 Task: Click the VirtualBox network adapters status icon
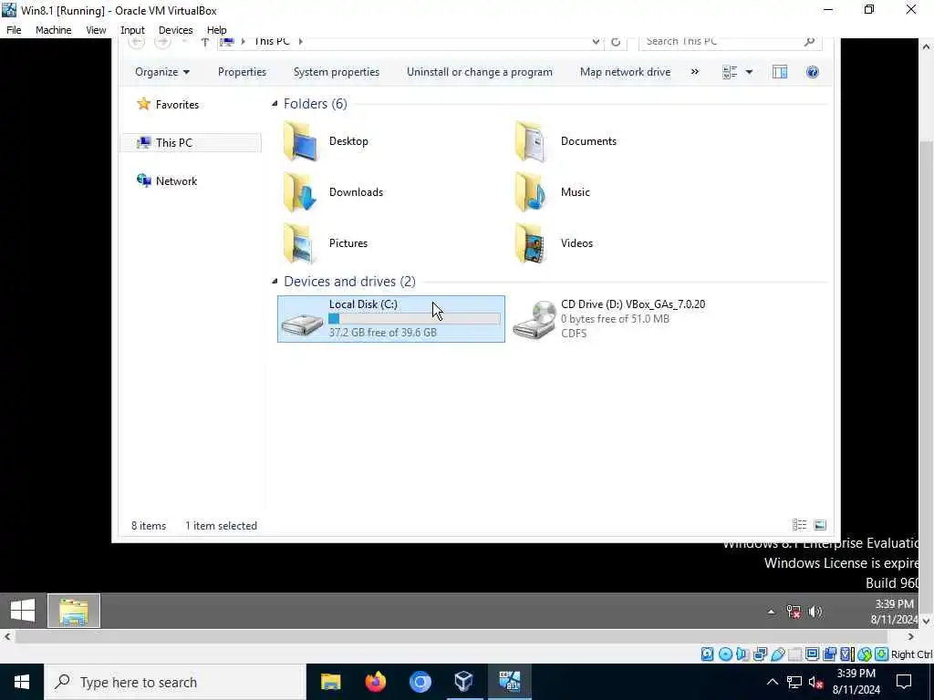(x=760, y=654)
